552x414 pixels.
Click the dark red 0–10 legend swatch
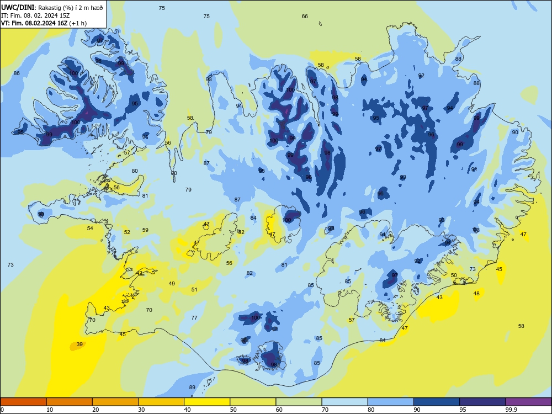(x=23, y=402)
